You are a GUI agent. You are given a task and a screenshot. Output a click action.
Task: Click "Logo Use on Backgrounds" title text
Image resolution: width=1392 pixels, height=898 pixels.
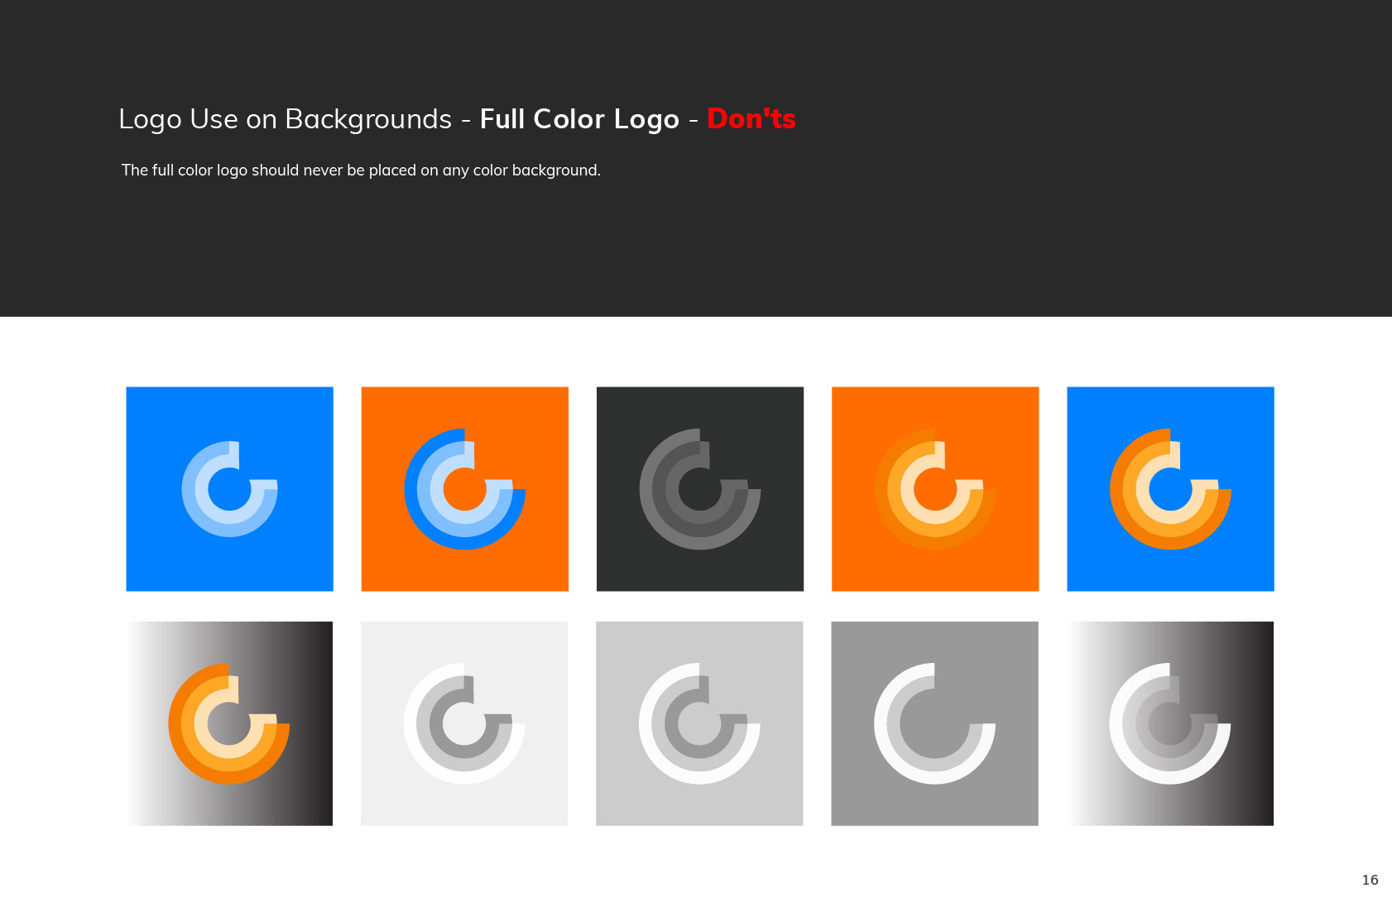(x=286, y=119)
